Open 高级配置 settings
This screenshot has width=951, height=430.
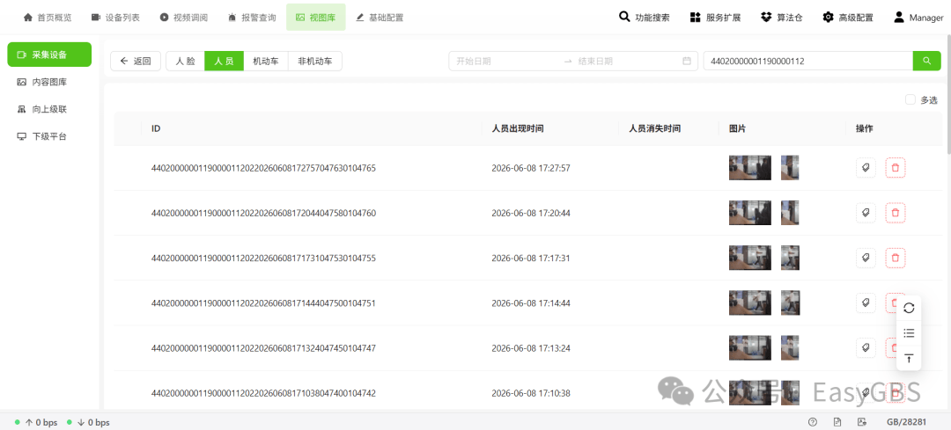[848, 18]
